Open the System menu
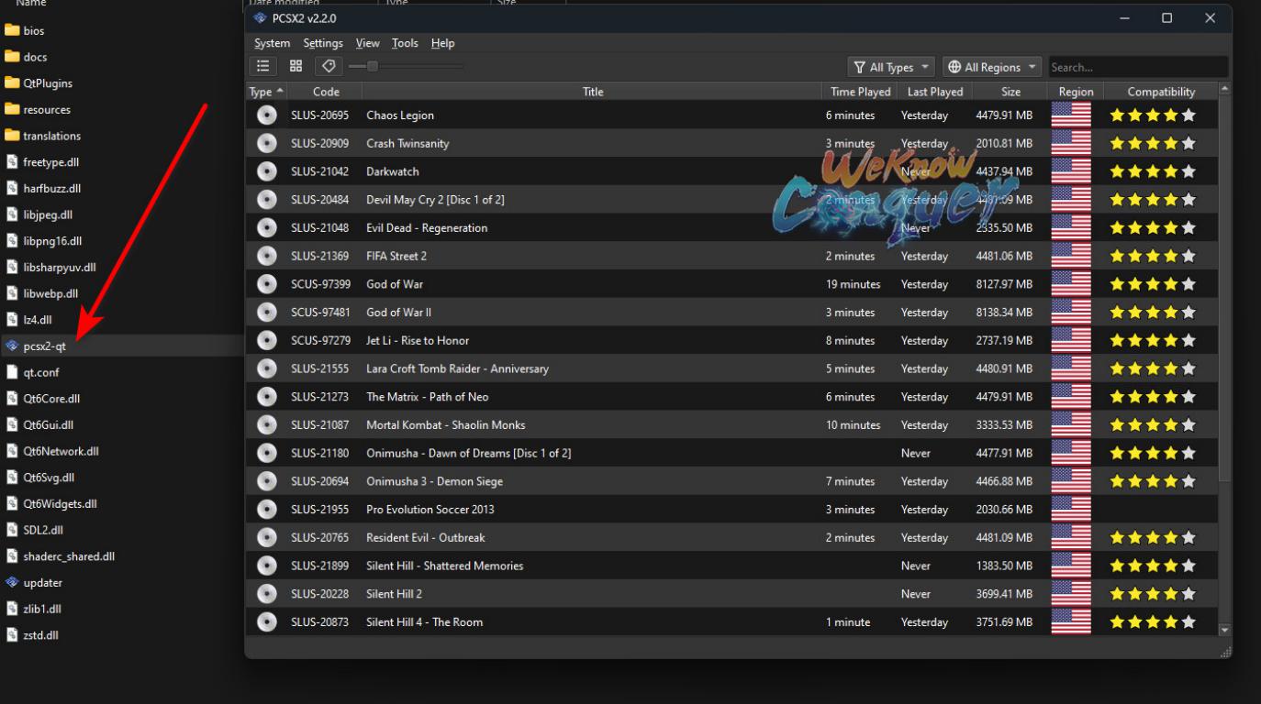Image resolution: width=1261 pixels, height=704 pixels. pos(272,43)
